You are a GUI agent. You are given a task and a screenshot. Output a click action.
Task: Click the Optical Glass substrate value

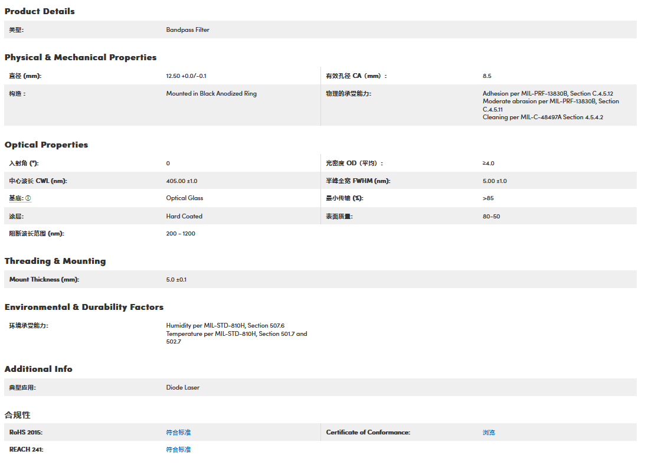[185, 198]
